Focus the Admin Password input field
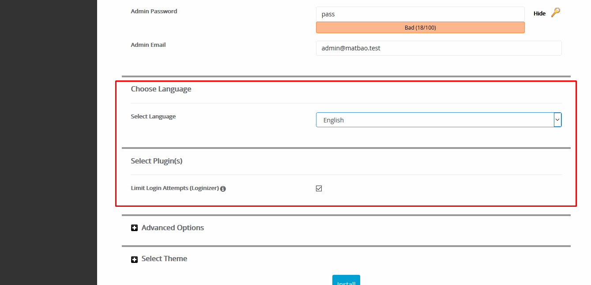 click(420, 14)
